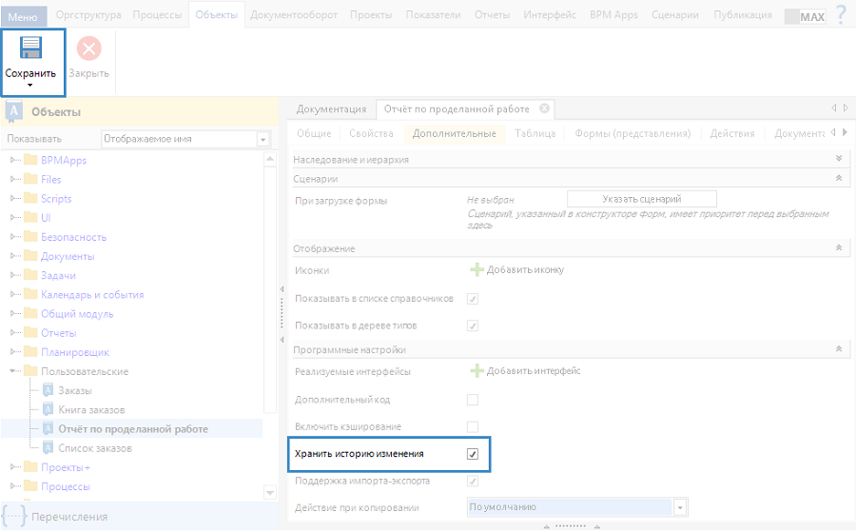The image size is (856, 532).
Task: Click the Сохранить floppy disk icon
Action: coord(31,49)
